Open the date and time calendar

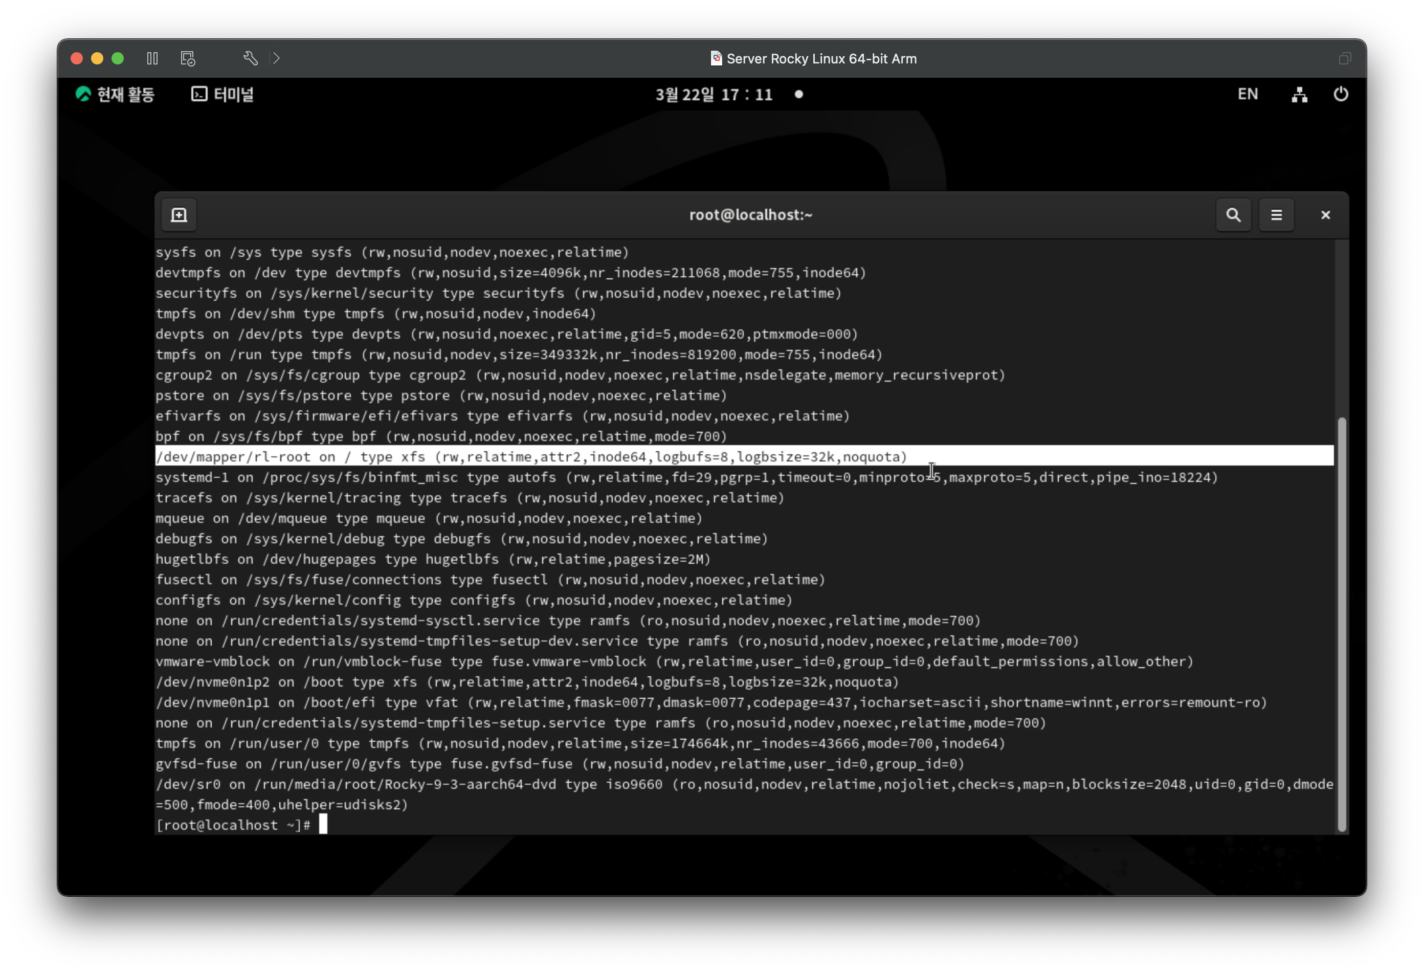point(714,94)
